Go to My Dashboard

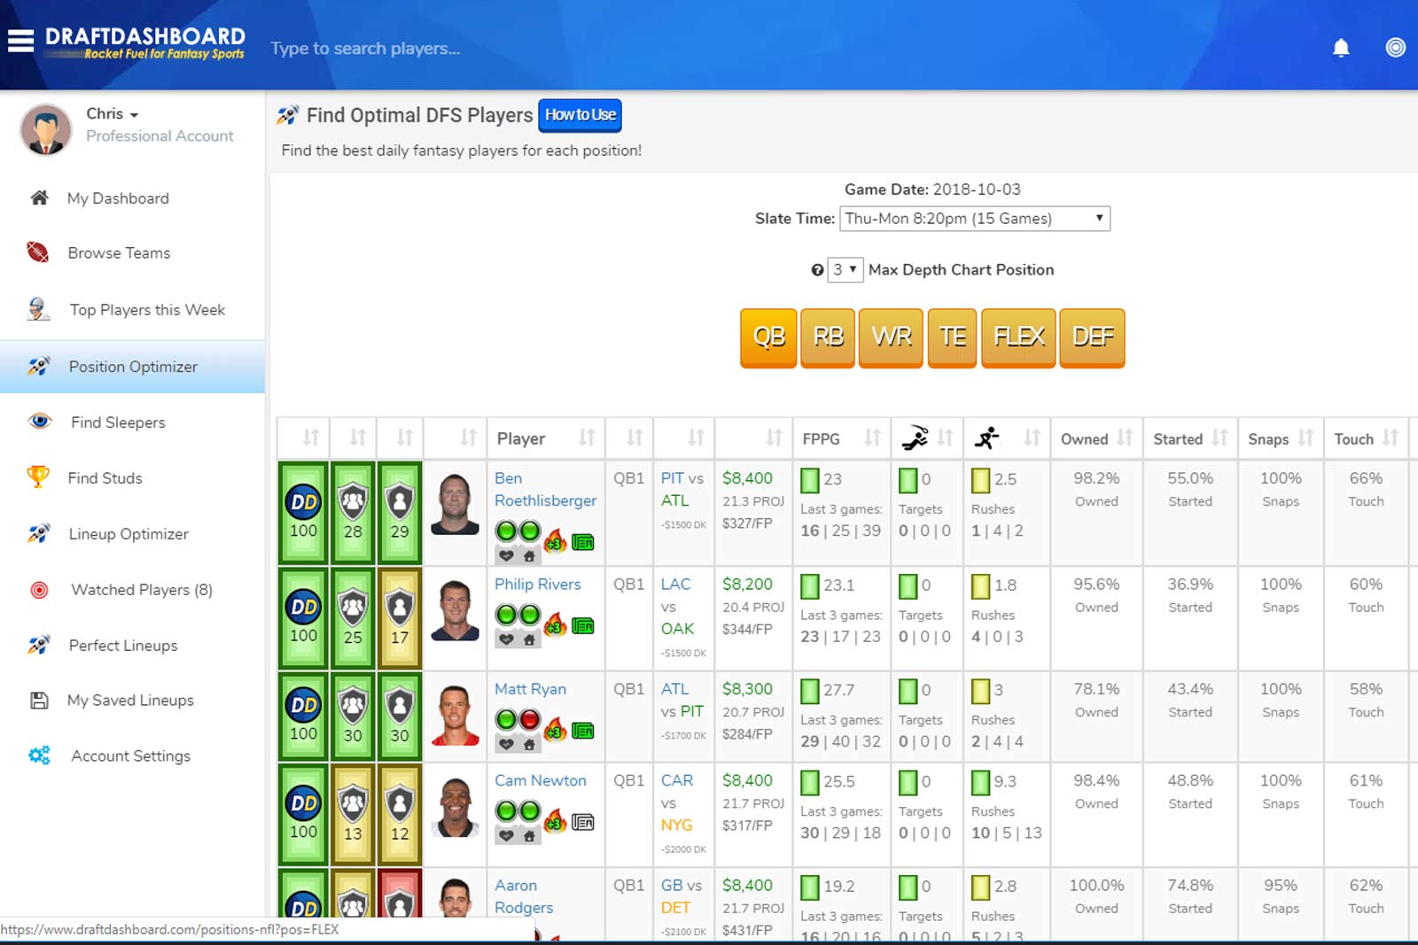[x=118, y=198]
